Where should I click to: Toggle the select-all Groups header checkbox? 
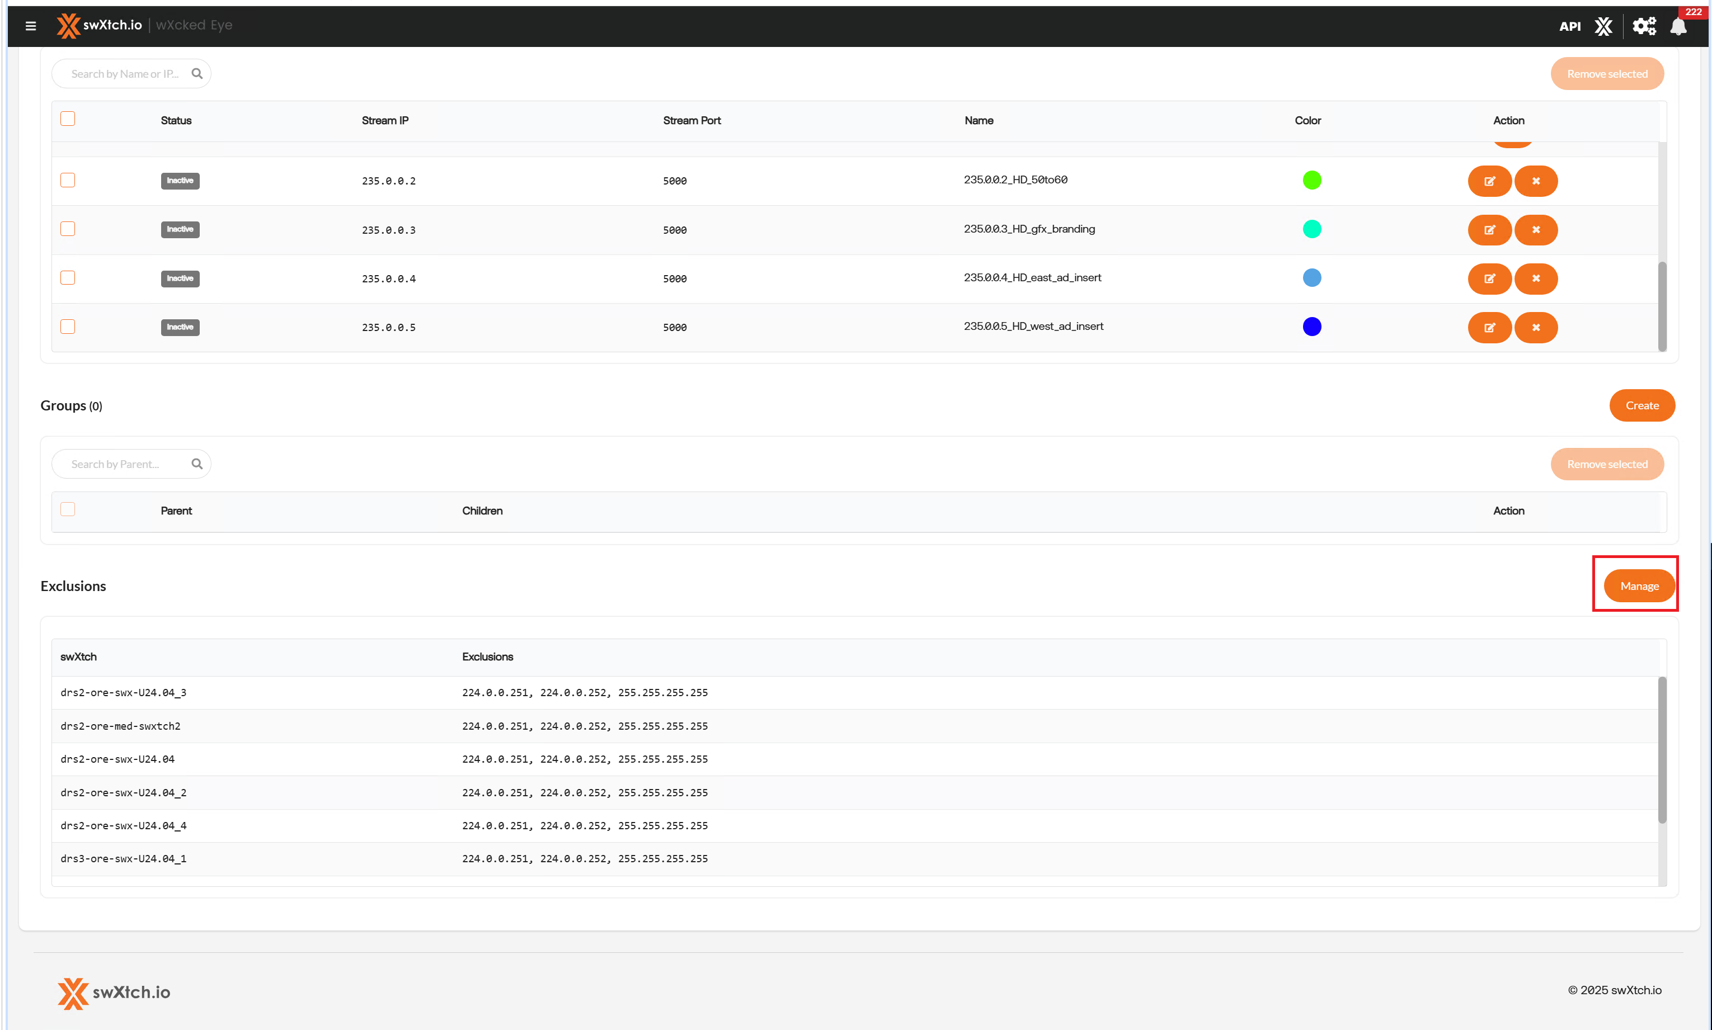click(67, 509)
